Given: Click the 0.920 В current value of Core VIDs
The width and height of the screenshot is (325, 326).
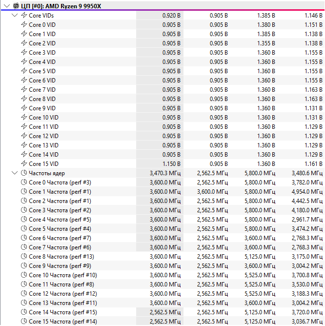Looking at the screenshot, I should pyautogui.click(x=171, y=16).
